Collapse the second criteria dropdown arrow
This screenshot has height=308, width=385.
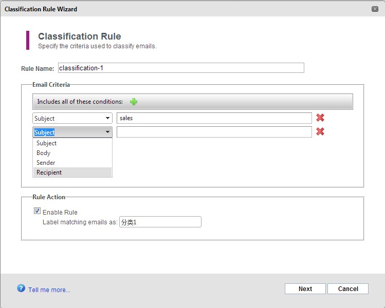[x=107, y=132]
